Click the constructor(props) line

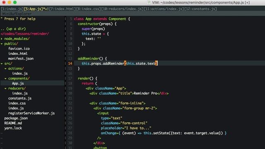[x=97, y=24]
